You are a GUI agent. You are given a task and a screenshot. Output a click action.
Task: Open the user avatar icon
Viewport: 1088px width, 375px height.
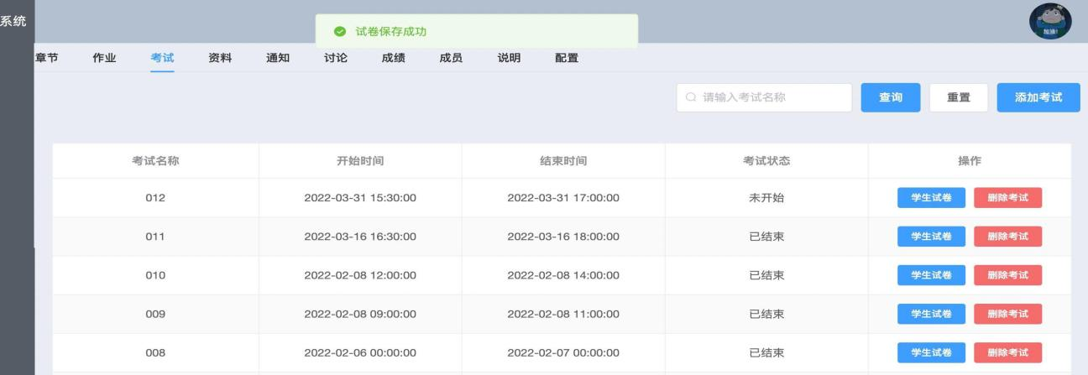tap(1050, 22)
